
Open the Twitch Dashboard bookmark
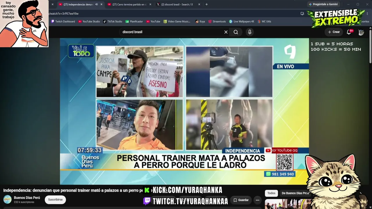[x=63, y=21]
